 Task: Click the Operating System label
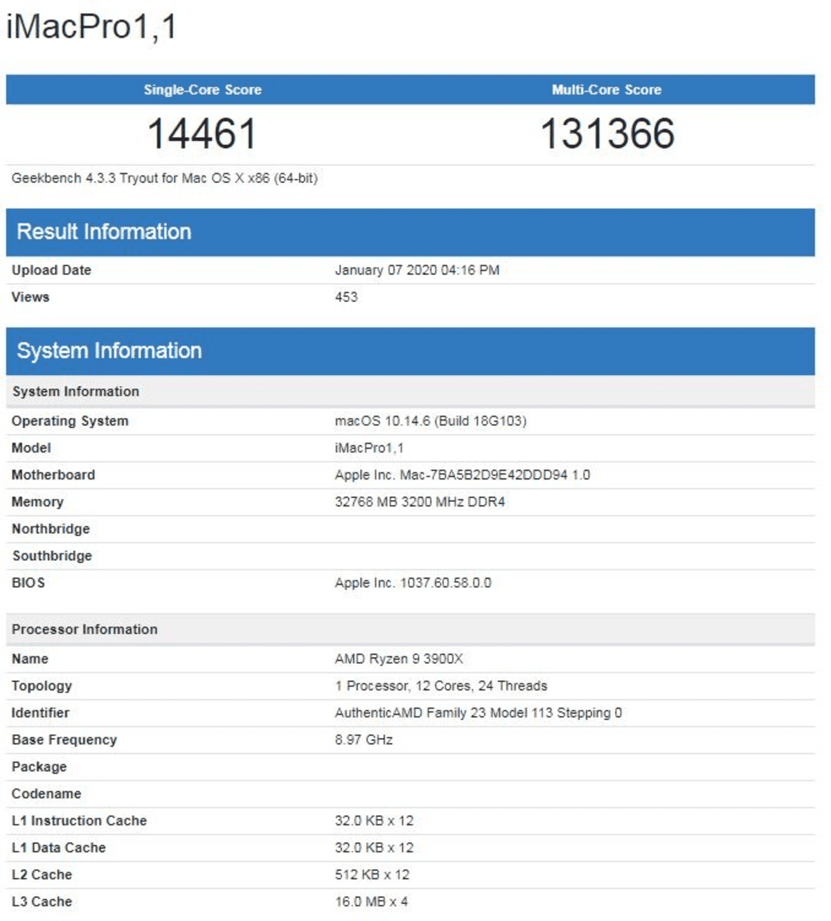(x=70, y=421)
